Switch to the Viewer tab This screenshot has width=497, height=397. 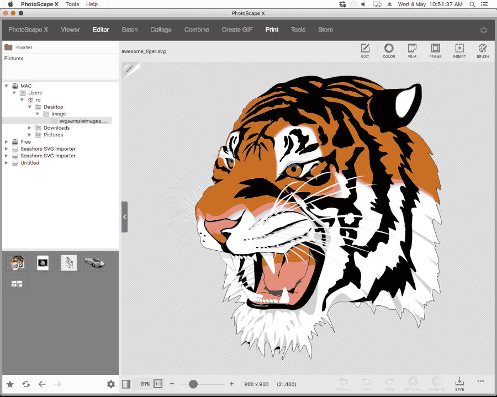coord(70,30)
